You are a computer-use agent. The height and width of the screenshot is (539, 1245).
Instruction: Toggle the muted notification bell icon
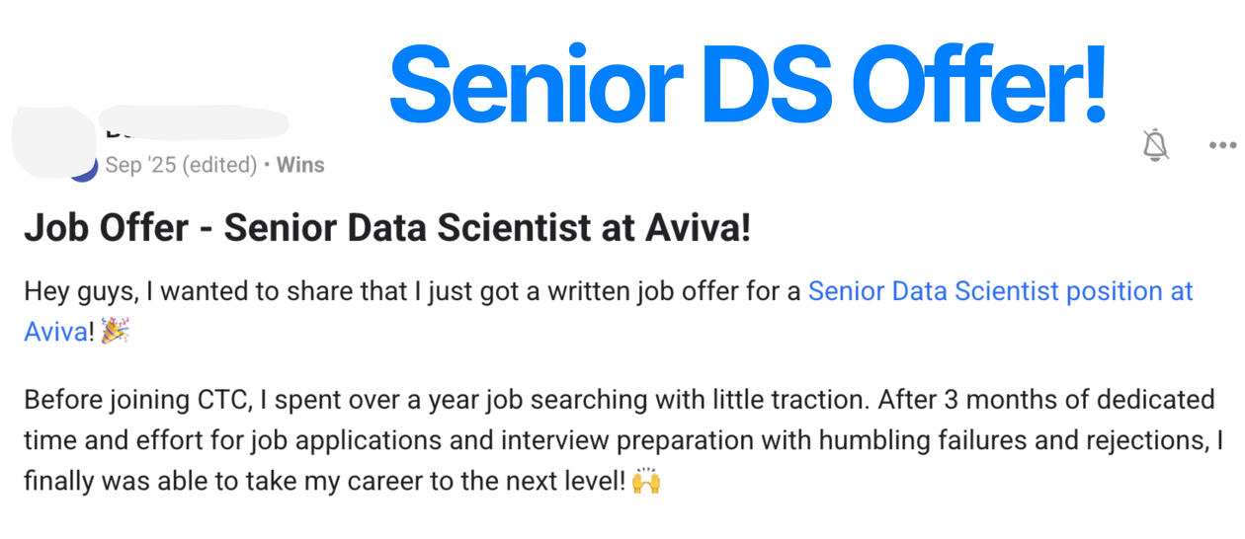pos(1155,145)
